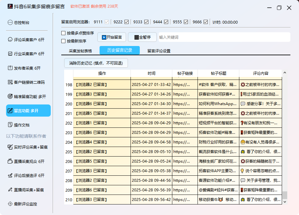This screenshot has width=299, height=215.
Task: Click the 输入关键词 input field
Action: (x=224, y=37)
